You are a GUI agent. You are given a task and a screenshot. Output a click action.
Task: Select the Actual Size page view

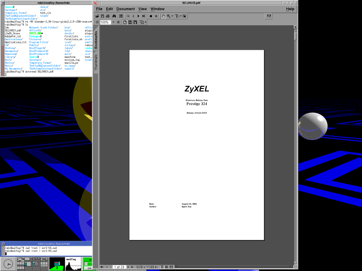point(125,22)
